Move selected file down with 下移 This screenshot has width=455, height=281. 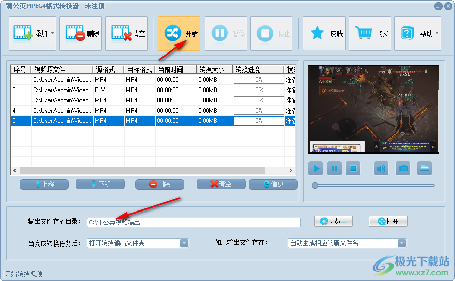[x=101, y=184]
